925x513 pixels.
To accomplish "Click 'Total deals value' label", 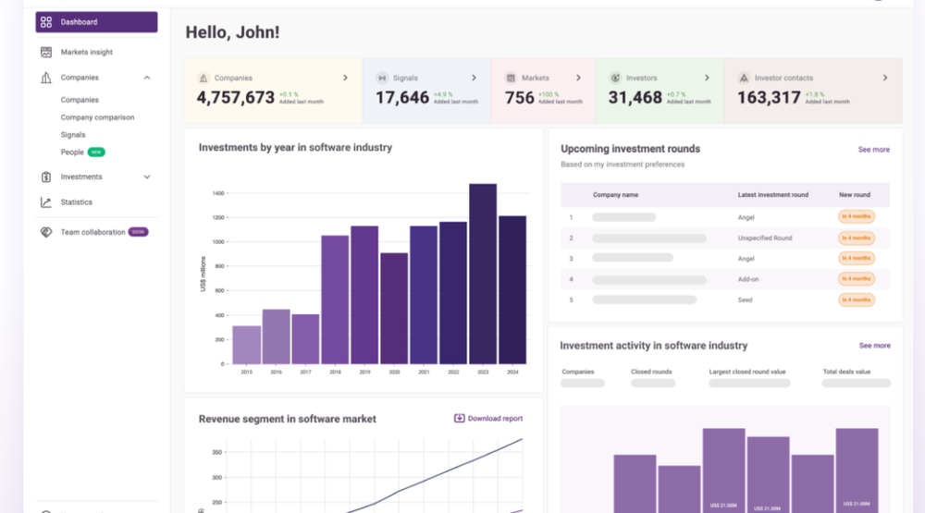I will tap(846, 373).
